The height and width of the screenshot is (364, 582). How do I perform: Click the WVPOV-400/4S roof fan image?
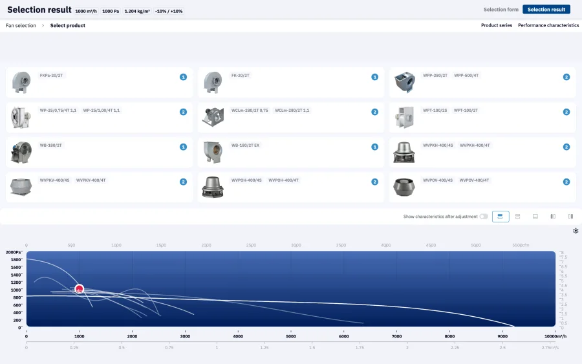pos(404,187)
